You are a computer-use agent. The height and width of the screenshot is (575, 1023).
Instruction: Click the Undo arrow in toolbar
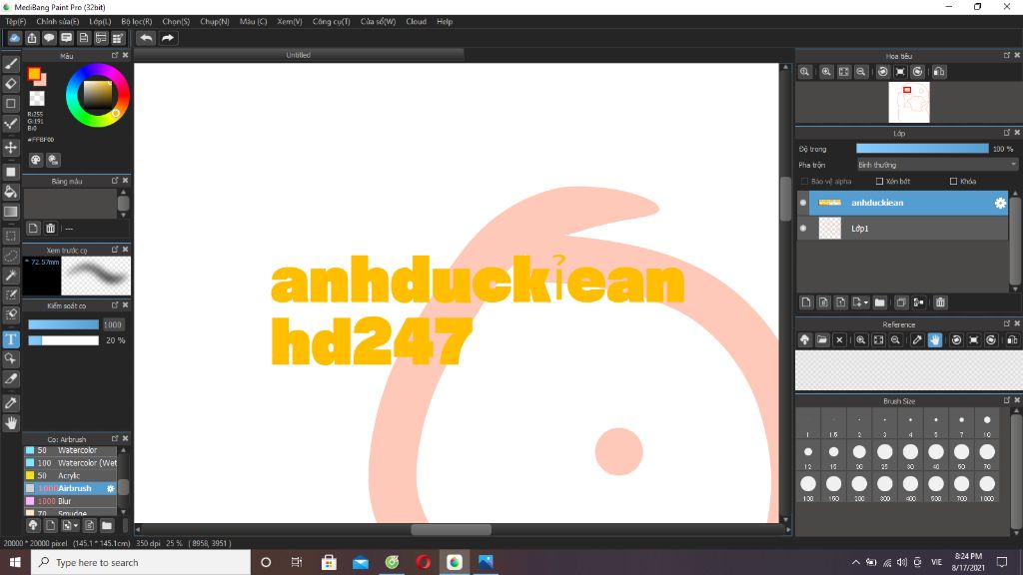click(x=146, y=38)
